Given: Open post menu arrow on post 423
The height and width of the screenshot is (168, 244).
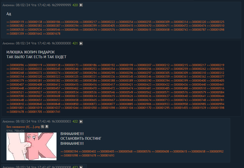Looking at the screenshot, I should [81, 167].
